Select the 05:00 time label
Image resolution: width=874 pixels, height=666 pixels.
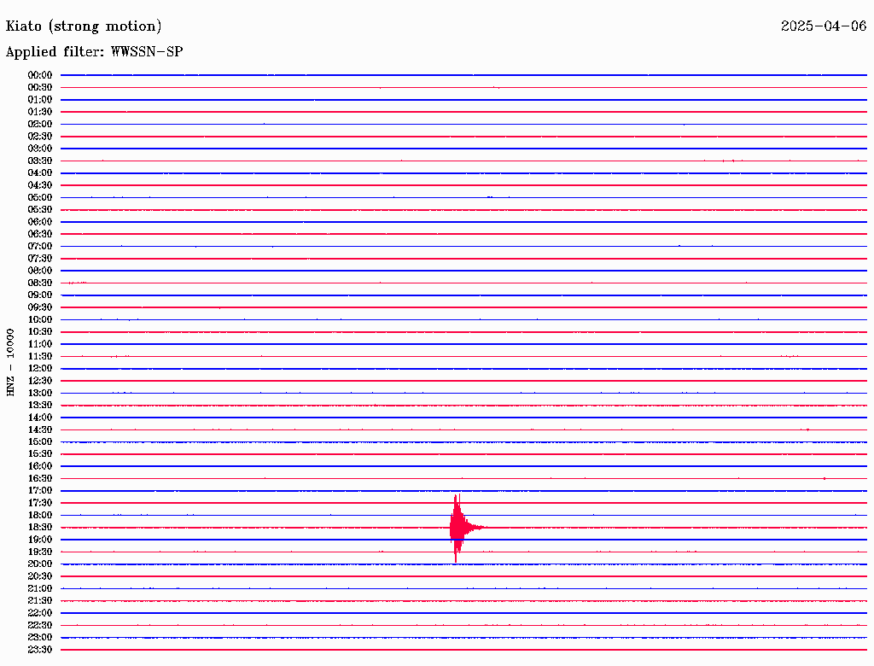pos(40,197)
